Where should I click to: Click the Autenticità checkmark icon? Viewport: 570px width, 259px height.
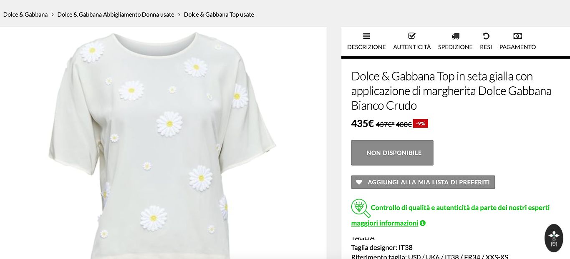point(412,36)
